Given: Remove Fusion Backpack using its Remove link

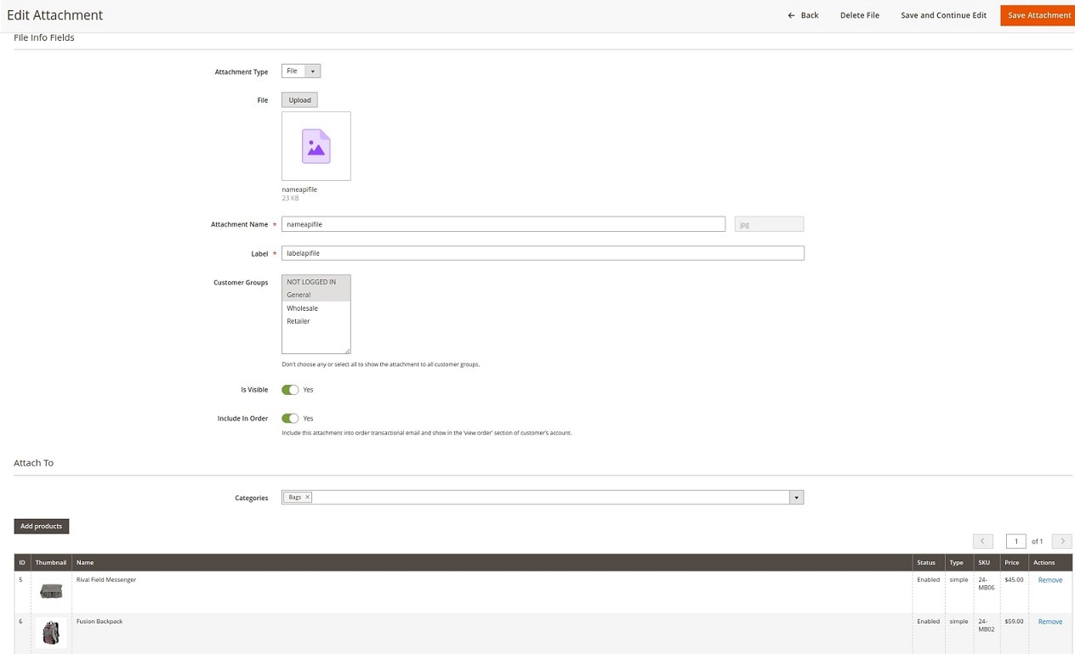Looking at the screenshot, I should [x=1049, y=621].
